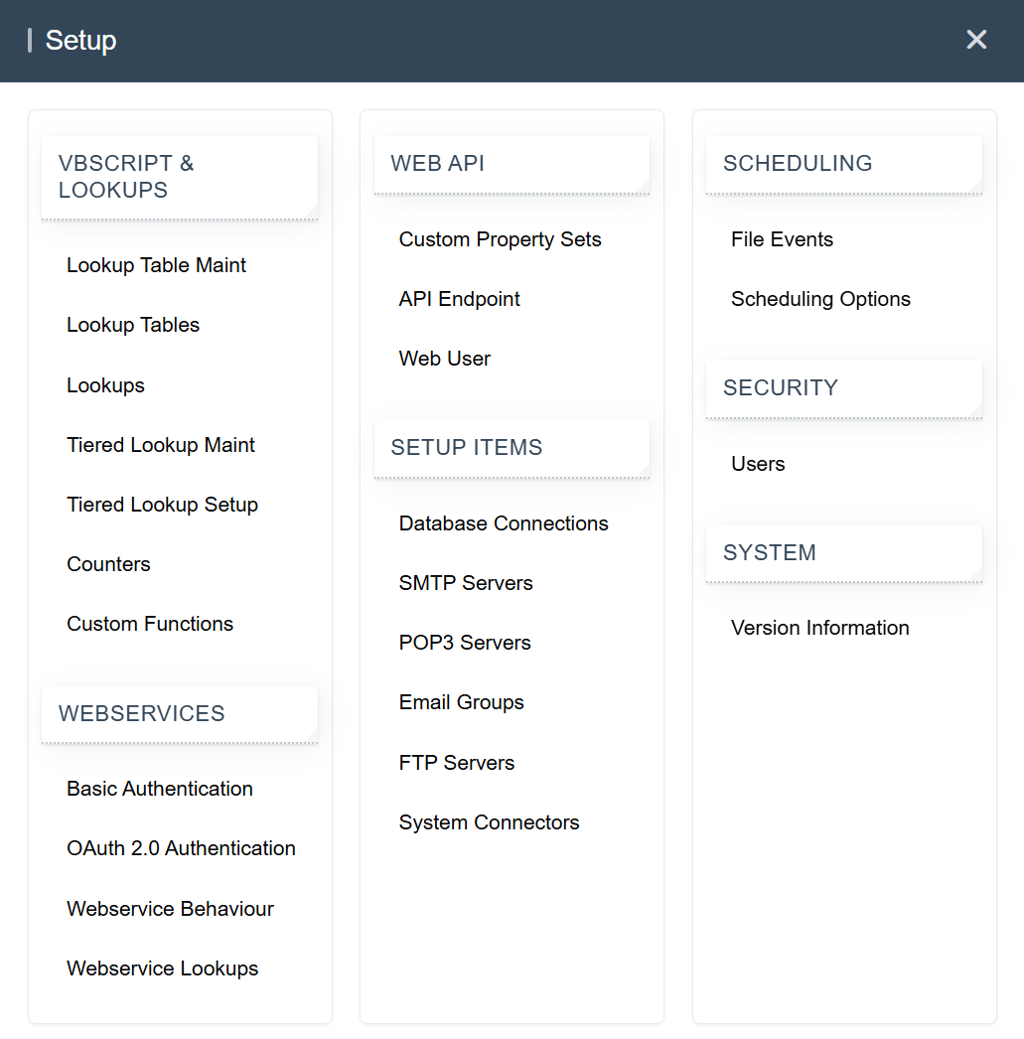Open File Events under Scheduling
The height and width of the screenshot is (1039, 1024).
click(x=782, y=239)
